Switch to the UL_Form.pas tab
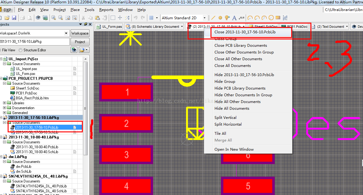 tap(109, 27)
